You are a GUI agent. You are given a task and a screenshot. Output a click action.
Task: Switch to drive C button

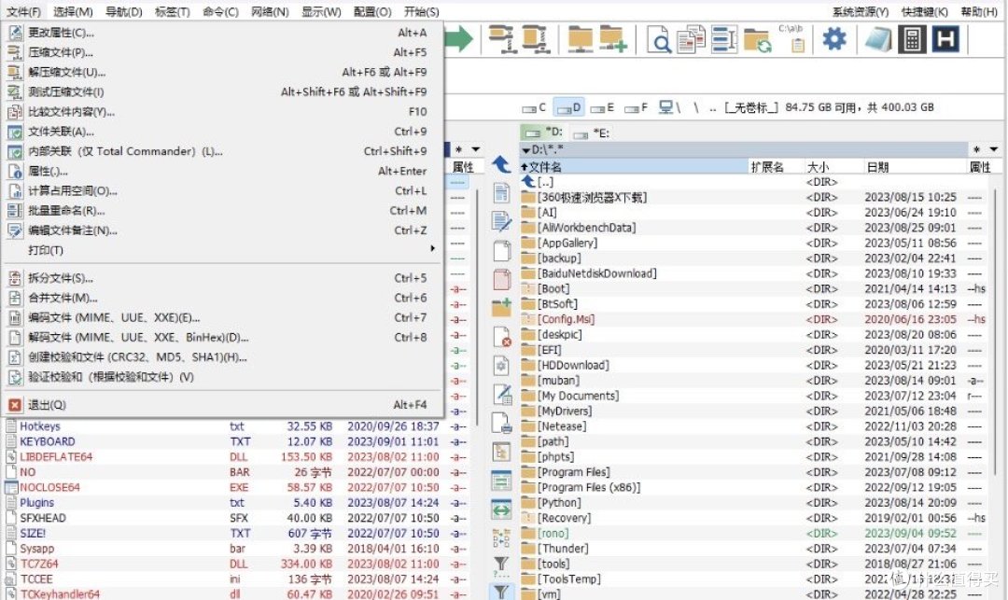(534, 108)
